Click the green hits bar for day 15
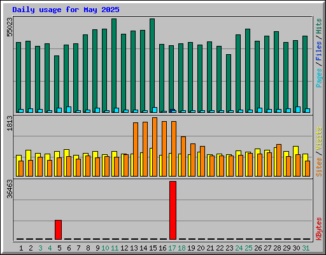Viewport: 326px width, 255px height. 152,66
